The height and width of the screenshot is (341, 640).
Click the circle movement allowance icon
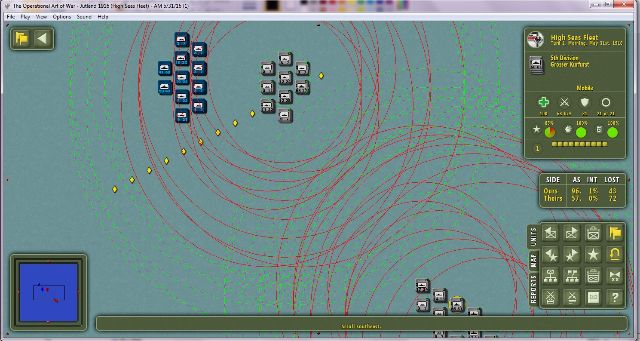(x=606, y=103)
